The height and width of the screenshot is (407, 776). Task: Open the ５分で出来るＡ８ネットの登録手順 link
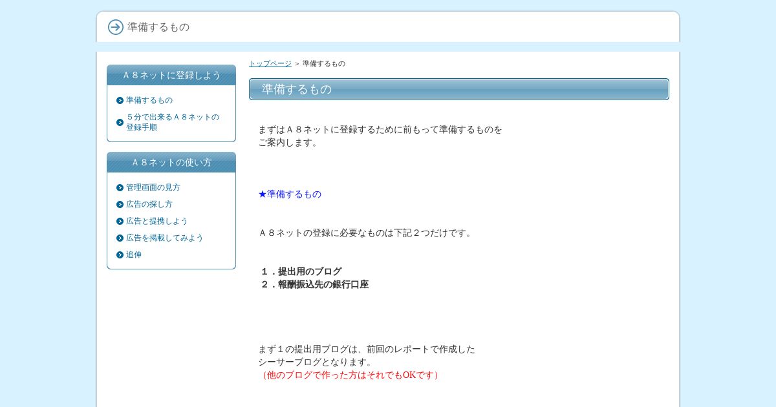pos(173,122)
